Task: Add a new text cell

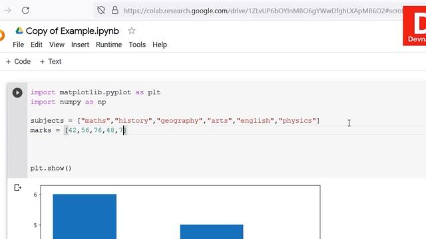Action: pos(51,62)
